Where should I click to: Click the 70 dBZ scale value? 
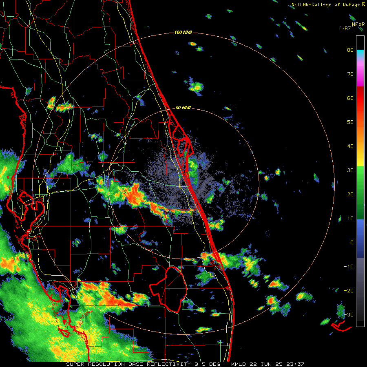(x=350, y=74)
